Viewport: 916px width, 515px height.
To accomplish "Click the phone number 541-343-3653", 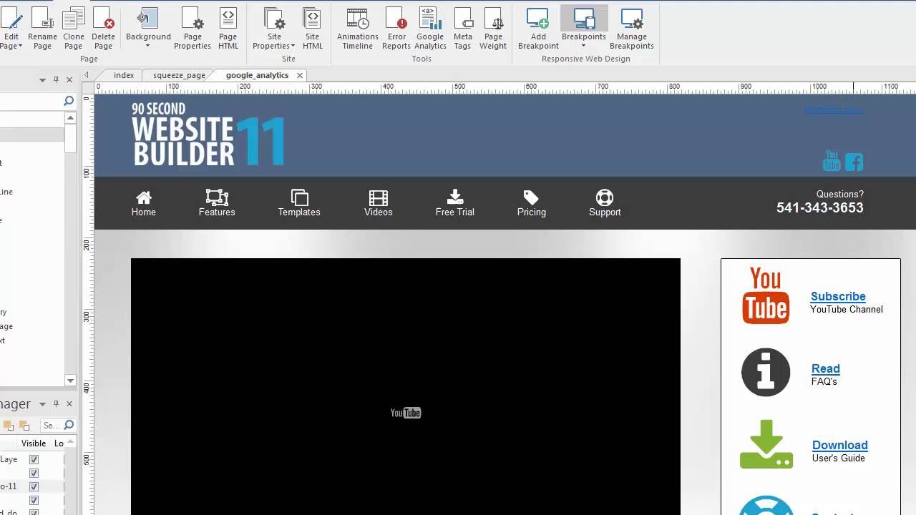I will (820, 207).
